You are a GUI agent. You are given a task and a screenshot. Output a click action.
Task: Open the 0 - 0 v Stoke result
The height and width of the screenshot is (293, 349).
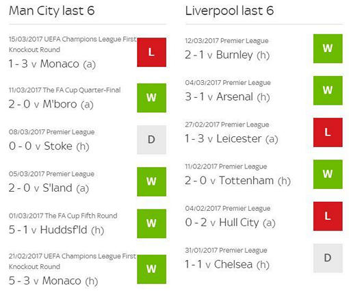[49, 146]
